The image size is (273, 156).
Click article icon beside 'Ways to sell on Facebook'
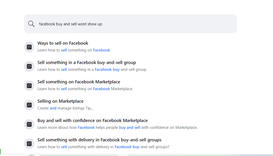29,47
